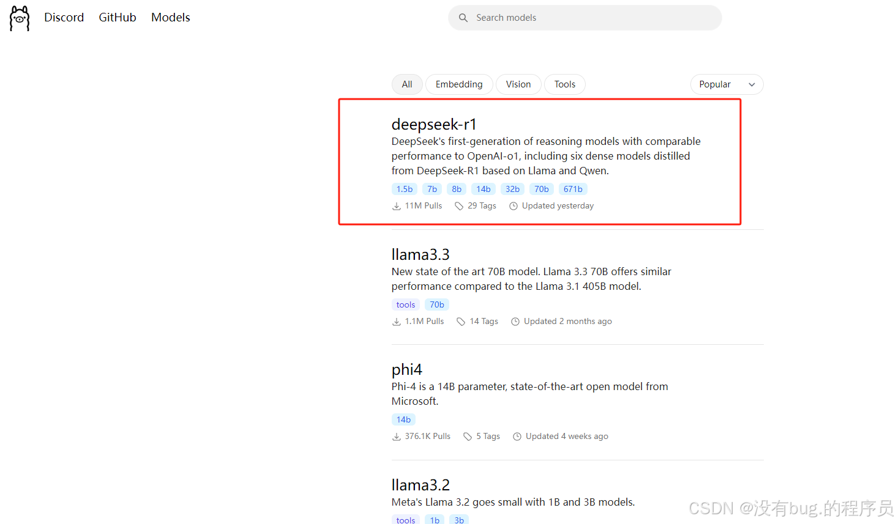Click clock icon beside Updated 4 weeks ago
Image resolution: width=896 pixels, height=524 pixels.
click(x=517, y=437)
